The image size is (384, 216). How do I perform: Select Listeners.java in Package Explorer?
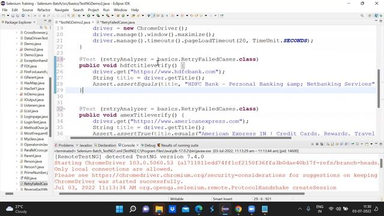coord(32,106)
